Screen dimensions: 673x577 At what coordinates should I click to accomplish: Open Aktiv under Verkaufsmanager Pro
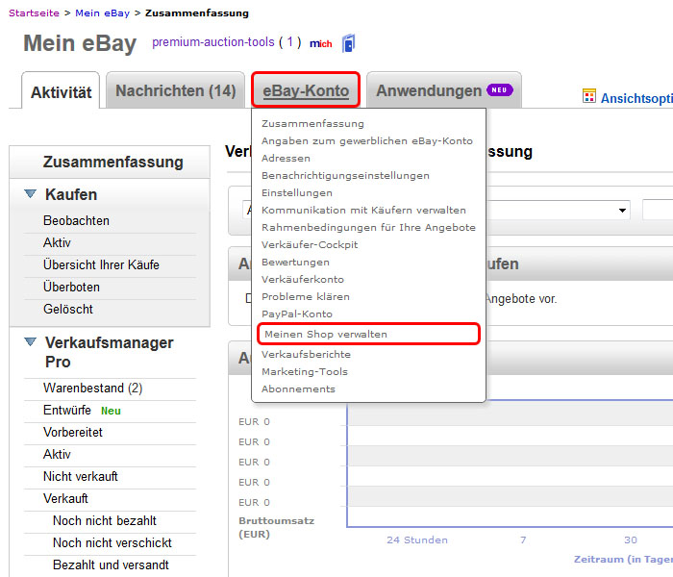(57, 454)
